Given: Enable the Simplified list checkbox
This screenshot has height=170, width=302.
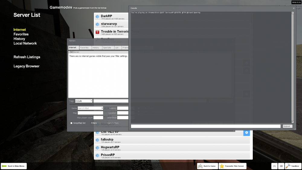Looking at the screenshot, I should click(x=71, y=123).
